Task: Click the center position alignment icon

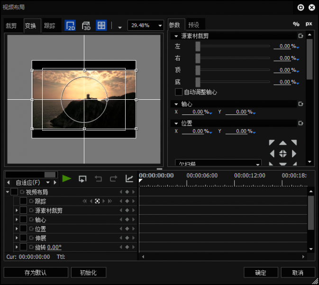Action: tap(283, 153)
